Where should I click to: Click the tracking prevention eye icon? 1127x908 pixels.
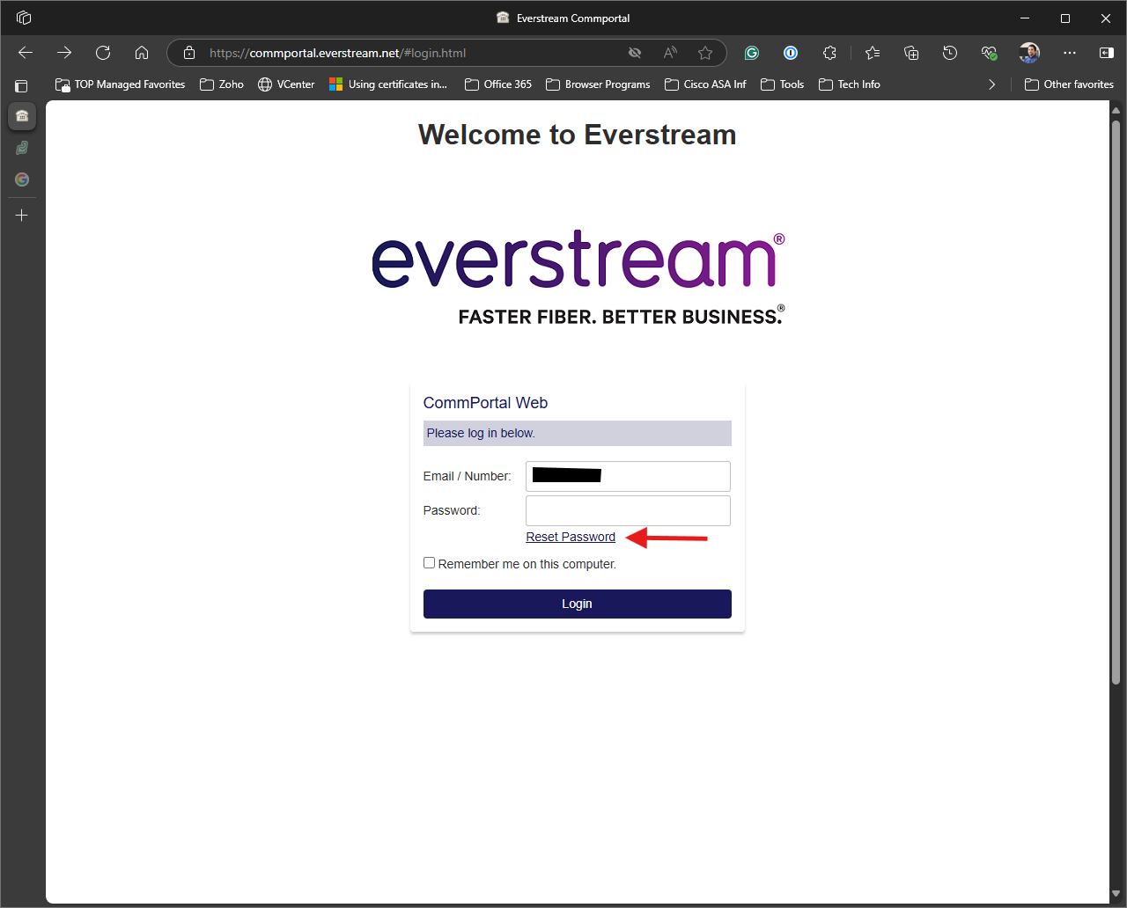[x=635, y=53]
